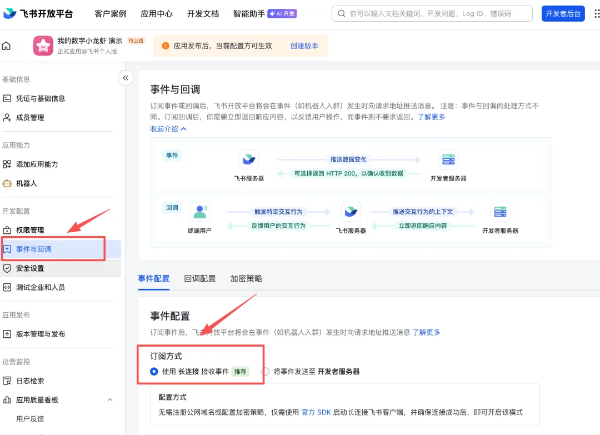Open the 官方 SDK link
Screen dimensions: 600x435
point(316,412)
